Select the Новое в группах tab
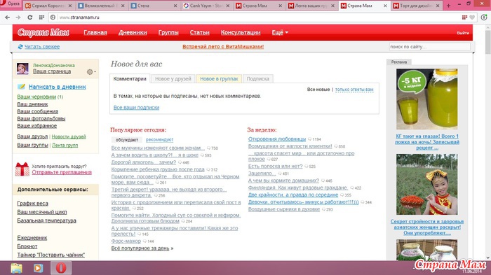Viewport: 491px width, 275px height. pos(219,79)
